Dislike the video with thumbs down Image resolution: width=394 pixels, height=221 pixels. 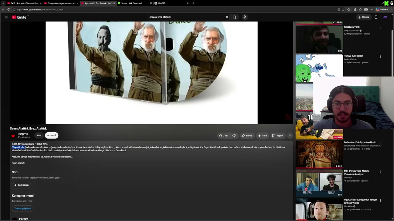click(x=234, y=136)
